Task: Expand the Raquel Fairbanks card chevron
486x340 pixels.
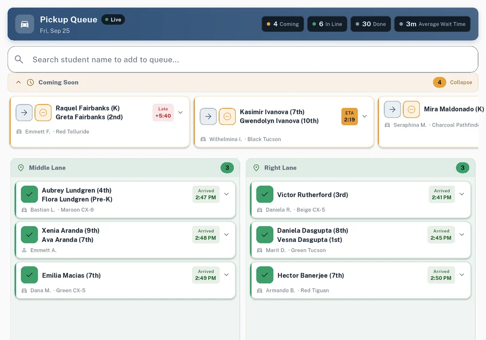Action: (180, 112)
